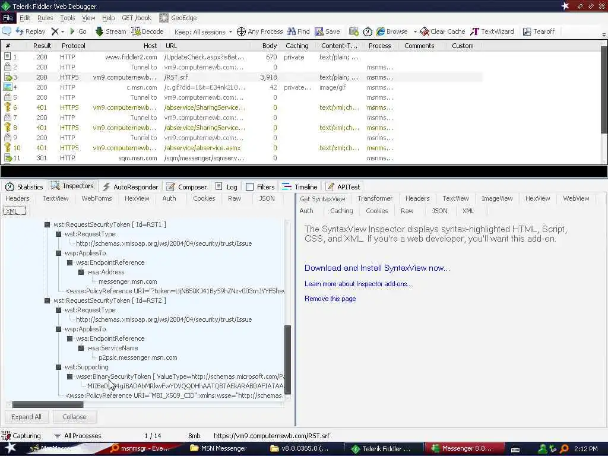Click the GET /book menu item
The height and width of the screenshot is (456, 608).
137,18
